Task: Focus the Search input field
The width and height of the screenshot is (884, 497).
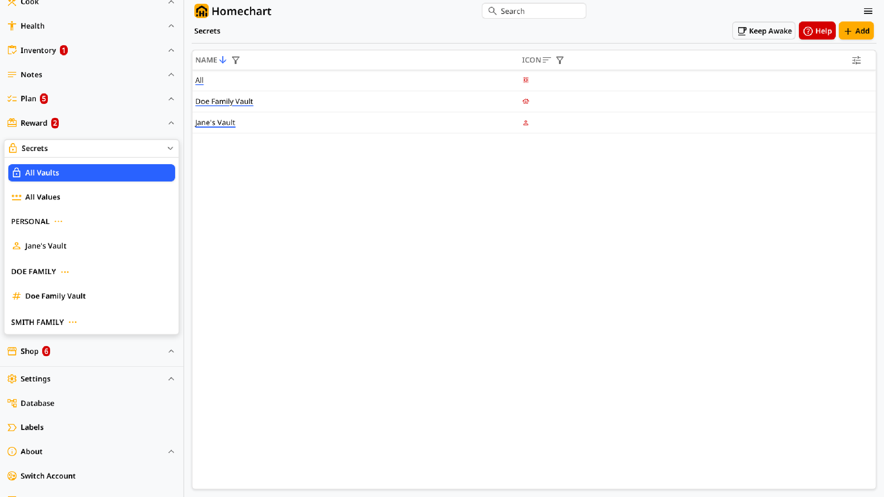Action: 534,11
